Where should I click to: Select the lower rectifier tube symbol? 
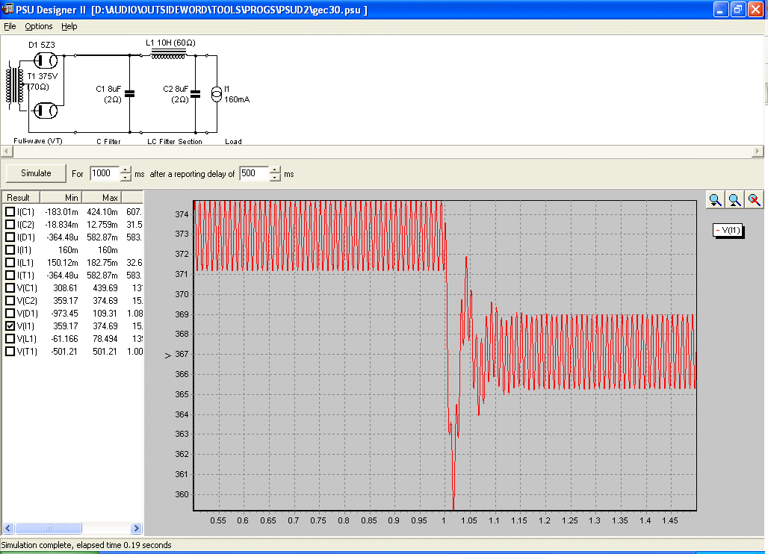(45, 111)
